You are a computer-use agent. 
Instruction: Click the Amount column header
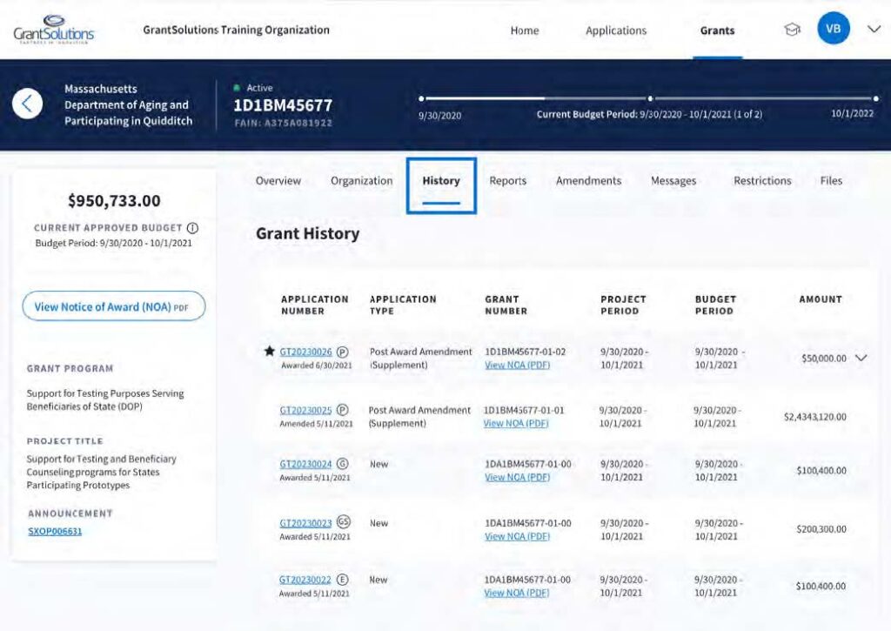click(821, 299)
